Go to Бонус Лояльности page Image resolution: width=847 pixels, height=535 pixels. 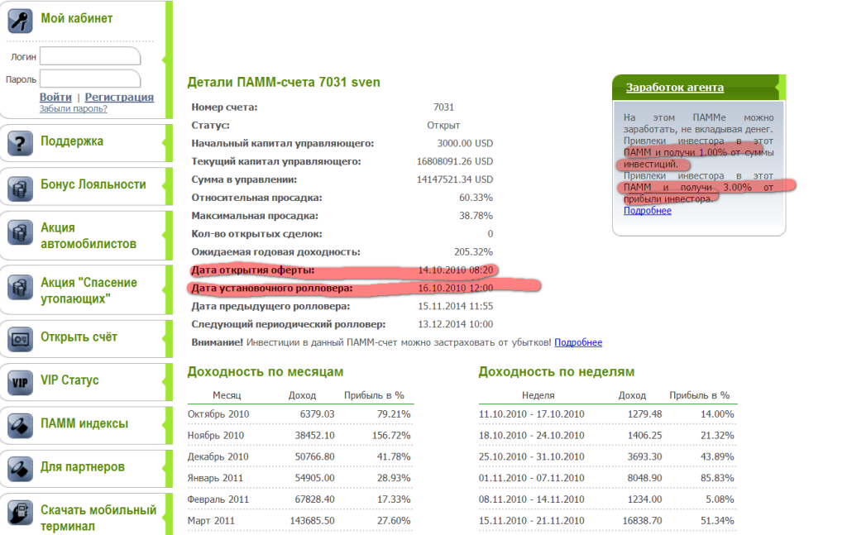(93, 184)
